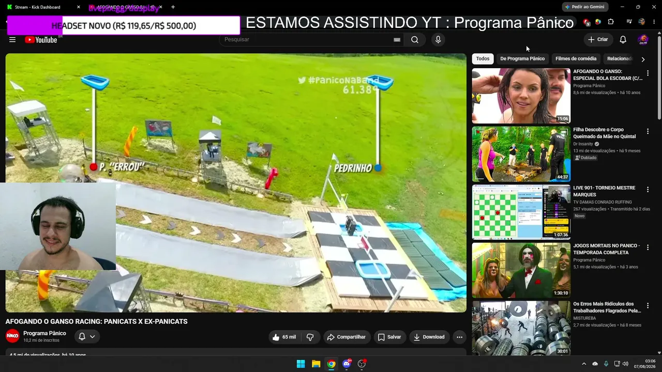Open the volume control in system tray
The image size is (662, 372).
(x=625, y=364)
